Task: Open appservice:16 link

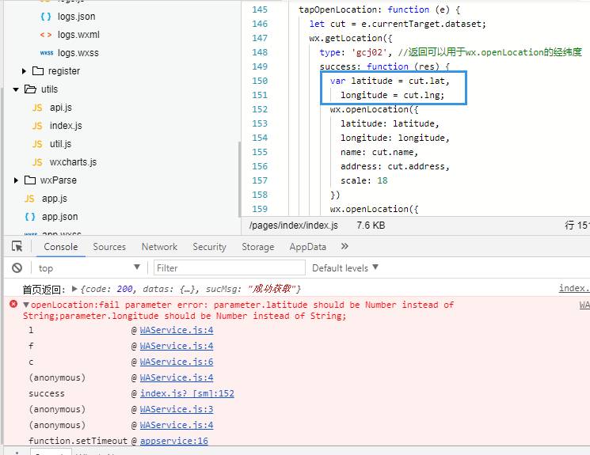Action: click(x=174, y=441)
